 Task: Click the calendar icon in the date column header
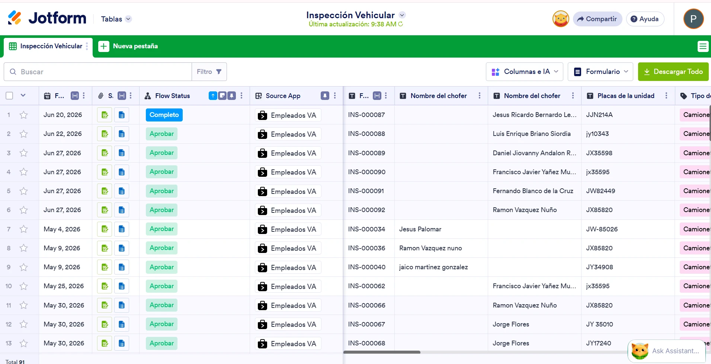coord(47,96)
